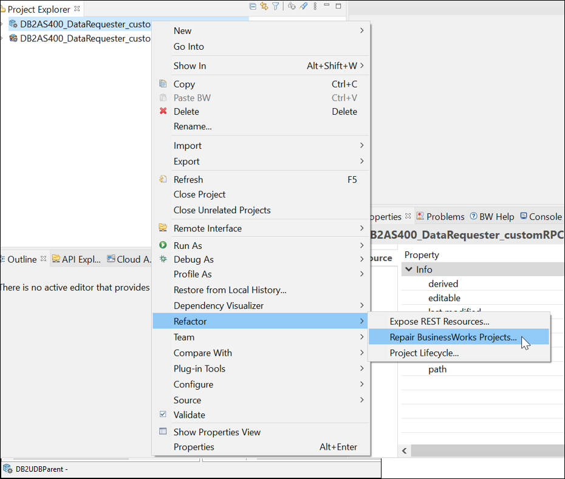Open the filter funnel icon in Project Explorer

click(x=276, y=7)
